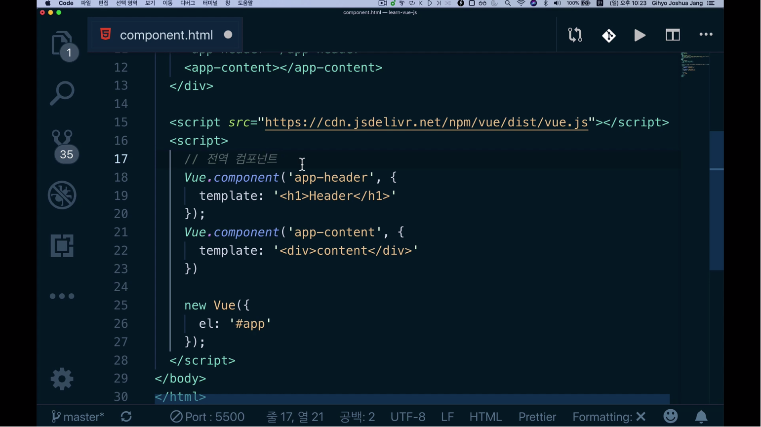The width and height of the screenshot is (761, 427).
Task: Toggle Live Server Port 5500
Action: point(207,417)
